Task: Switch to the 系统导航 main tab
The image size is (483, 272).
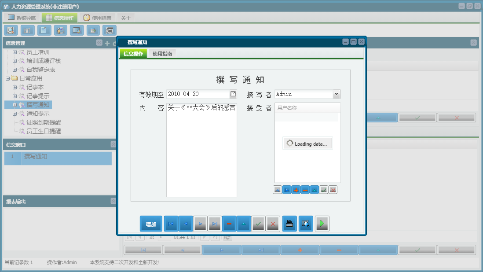Action: coord(22,18)
